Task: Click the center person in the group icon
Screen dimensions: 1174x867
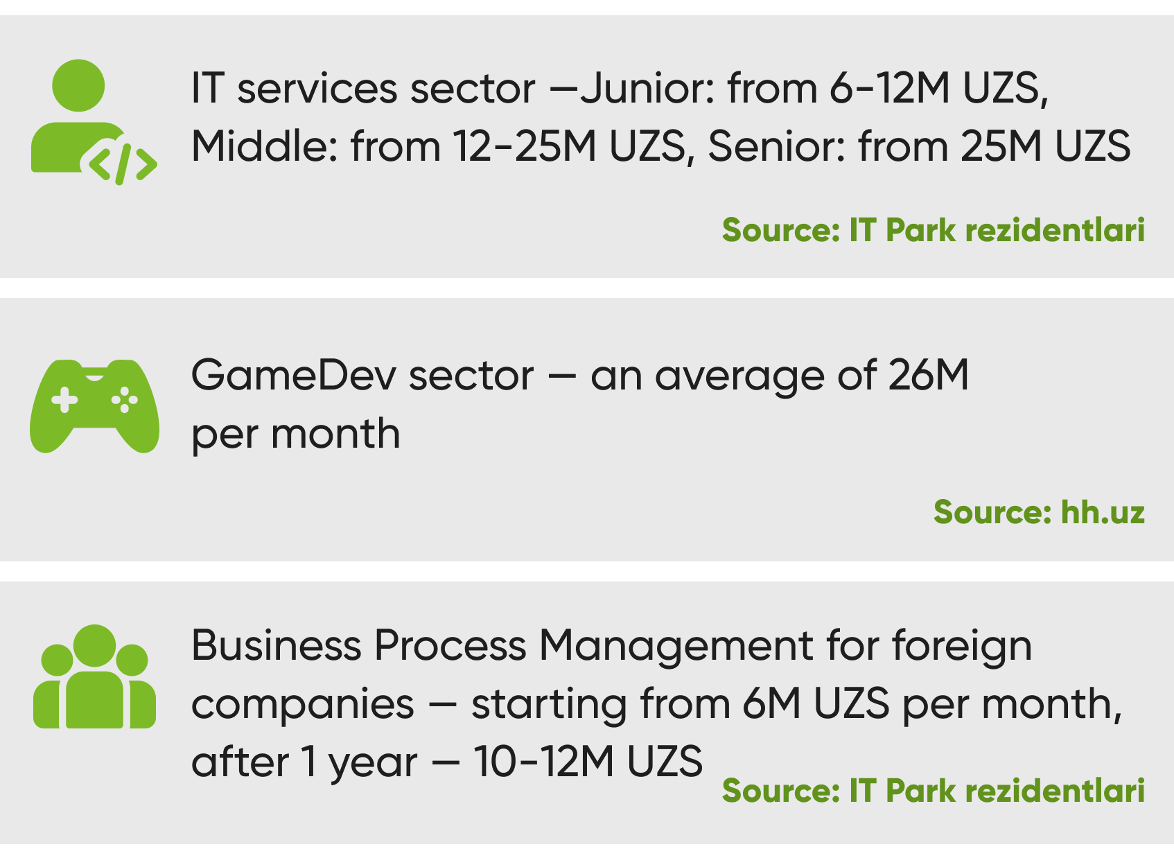Action: pyautogui.click(x=94, y=676)
